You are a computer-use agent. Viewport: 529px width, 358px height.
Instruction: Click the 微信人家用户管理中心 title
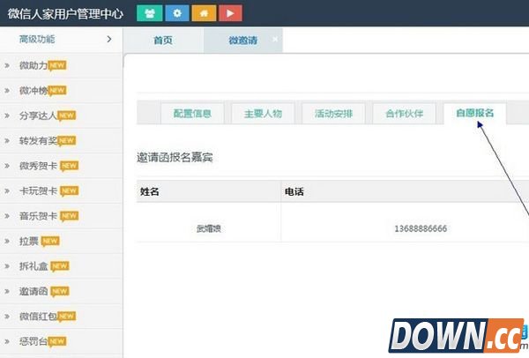click(65, 14)
